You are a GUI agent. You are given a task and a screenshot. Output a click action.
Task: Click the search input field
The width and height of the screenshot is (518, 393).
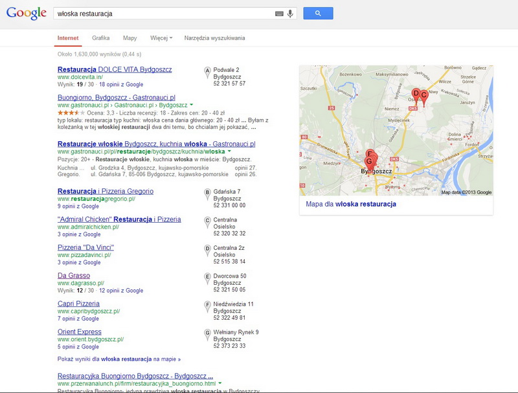pyautogui.click(x=164, y=14)
